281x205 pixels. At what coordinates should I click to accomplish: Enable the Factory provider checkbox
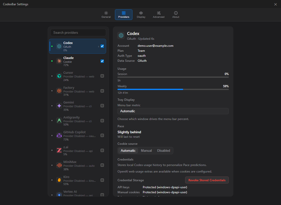pyautogui.click(x=102, y=91)
